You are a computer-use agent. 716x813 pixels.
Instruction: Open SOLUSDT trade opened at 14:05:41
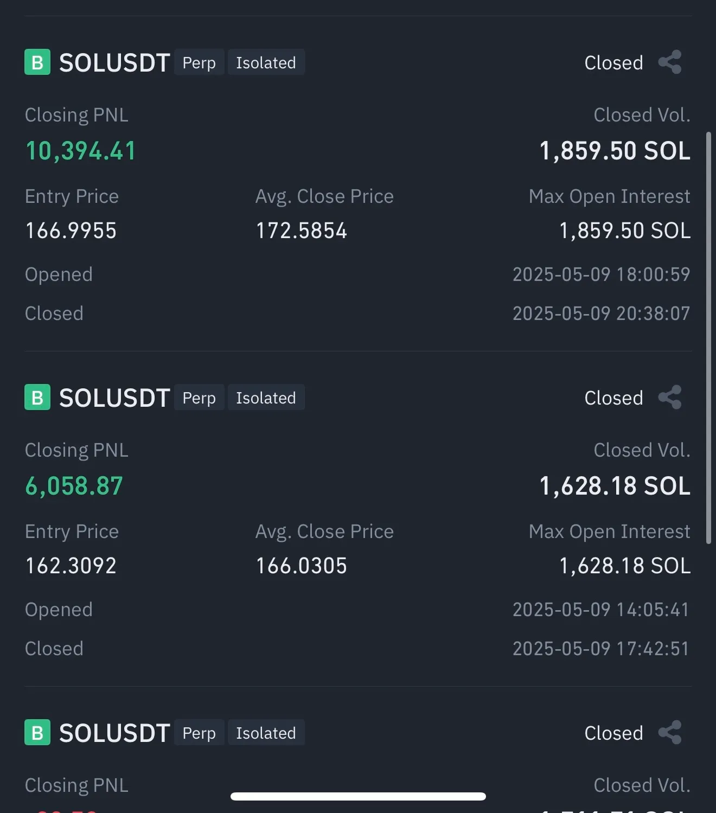click(114, 398)
